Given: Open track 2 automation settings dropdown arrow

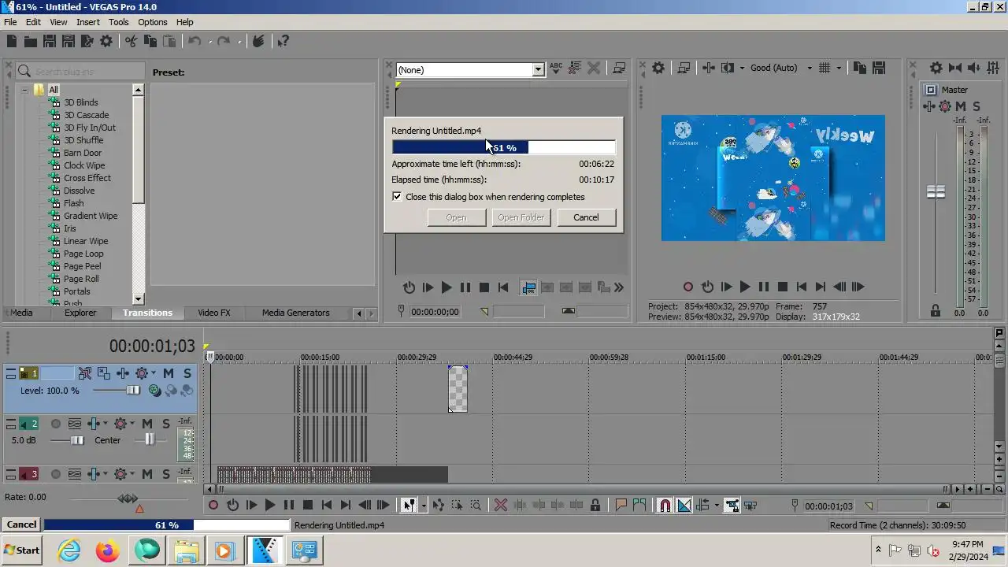Looking at the screenshot, I should click(x=132, y=424).
